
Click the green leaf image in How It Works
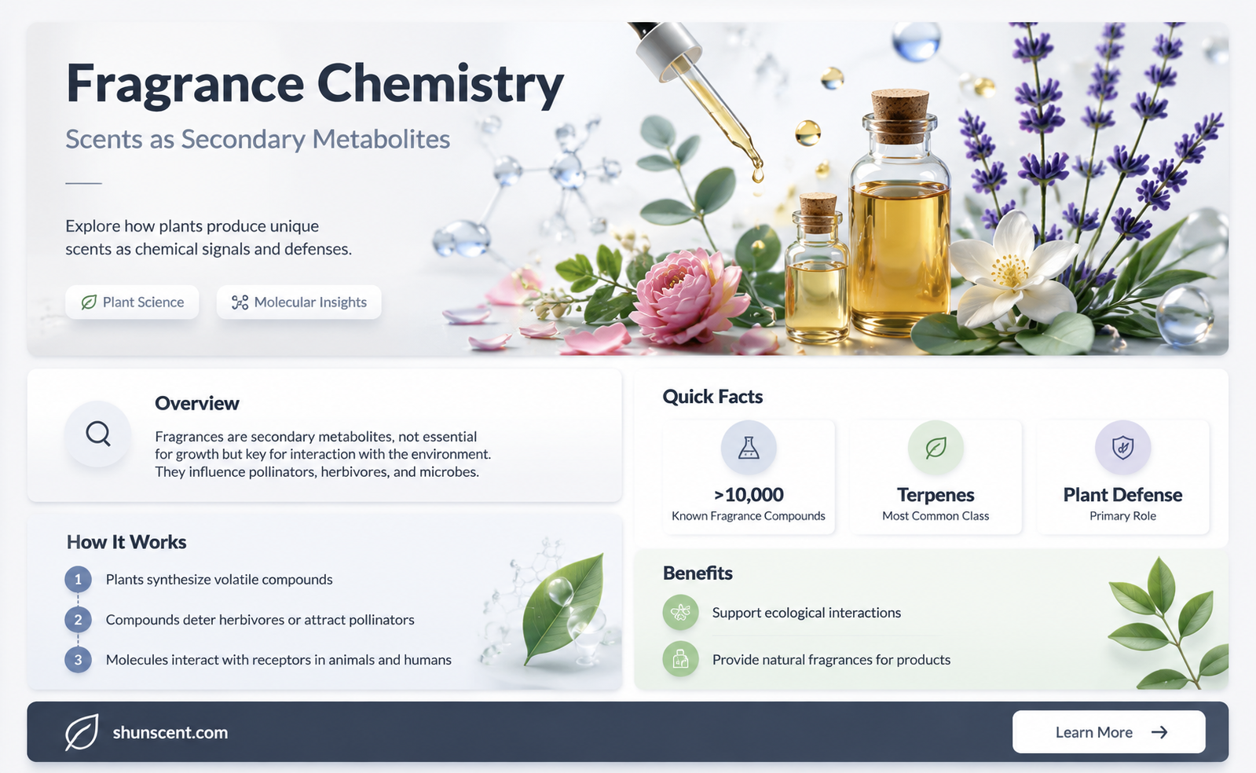(562, 609)
